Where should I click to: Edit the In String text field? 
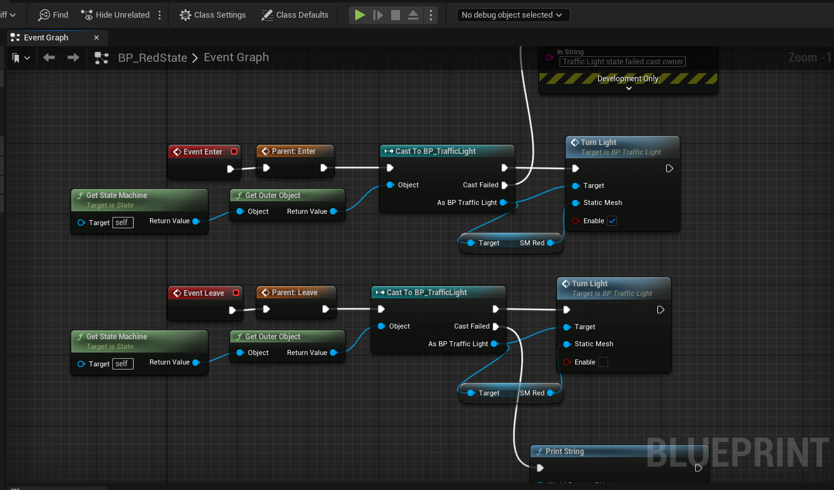(x=623, y=61)
